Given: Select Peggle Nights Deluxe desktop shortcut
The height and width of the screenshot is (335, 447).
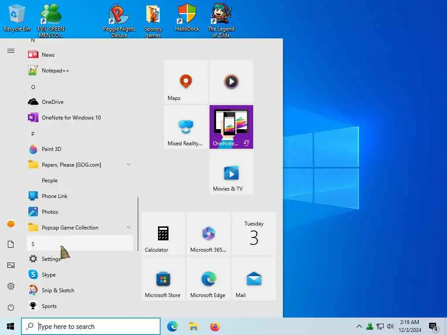Looking at the screenshot, I should (x=119, y=21).
